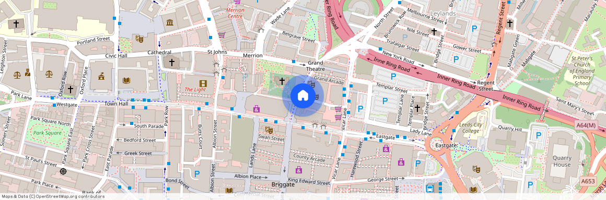Select the A653 road shield
Screen dimensions: 606x200
(588, 181)
